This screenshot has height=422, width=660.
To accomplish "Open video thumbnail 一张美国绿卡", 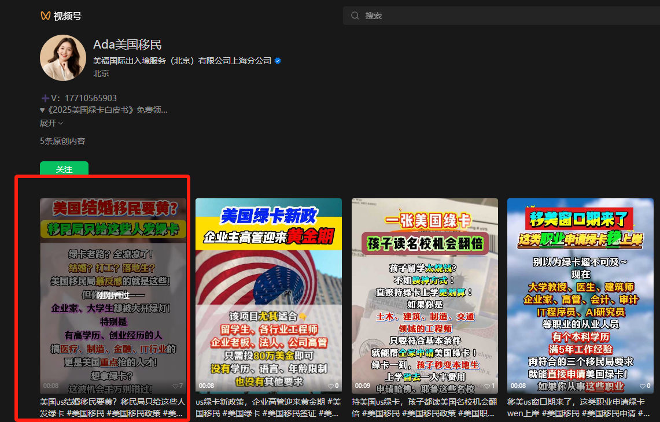I will [x=425, y=296].
